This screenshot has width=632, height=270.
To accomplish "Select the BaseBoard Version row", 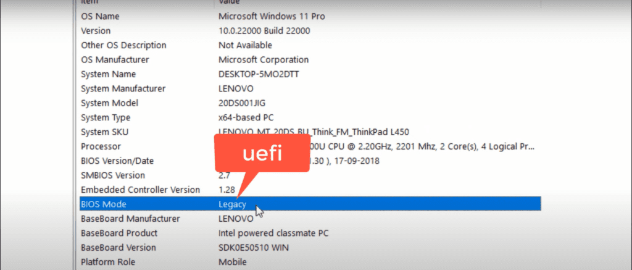I will pos(119,248).
